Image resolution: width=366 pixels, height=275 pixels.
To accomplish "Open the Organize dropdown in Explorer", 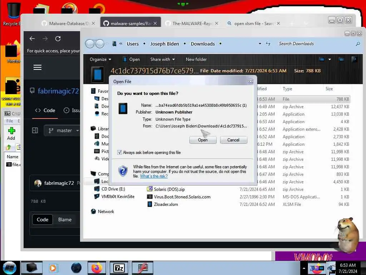I will point(100,59).
